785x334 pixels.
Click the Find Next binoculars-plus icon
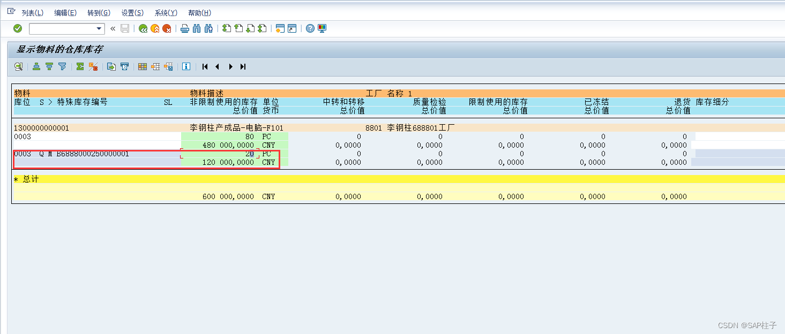pos(209,28)
